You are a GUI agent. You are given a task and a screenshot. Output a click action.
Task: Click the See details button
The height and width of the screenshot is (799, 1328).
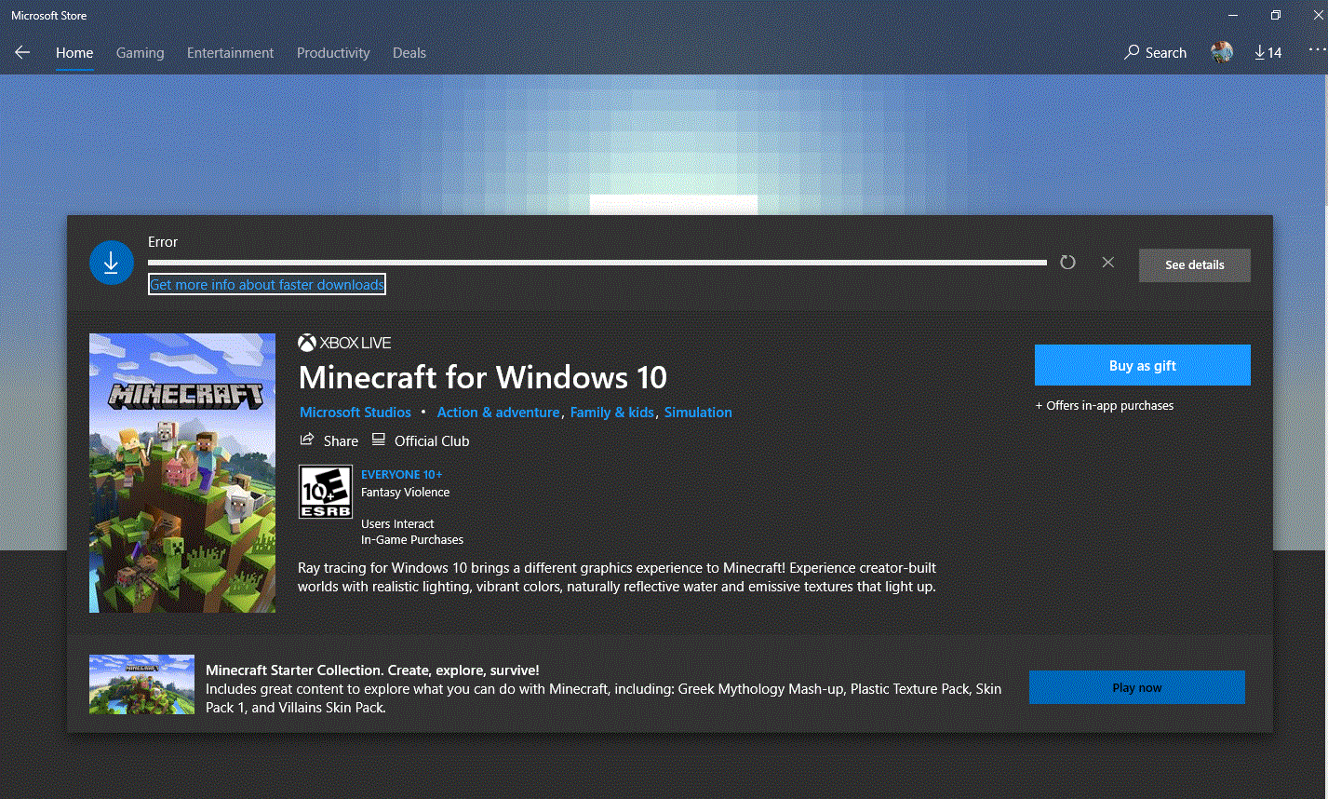click(x=1195, y=265)
